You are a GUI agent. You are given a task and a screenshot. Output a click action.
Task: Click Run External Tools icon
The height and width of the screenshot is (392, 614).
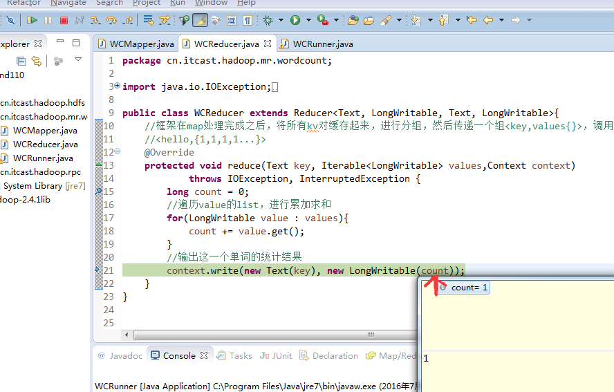323,20
